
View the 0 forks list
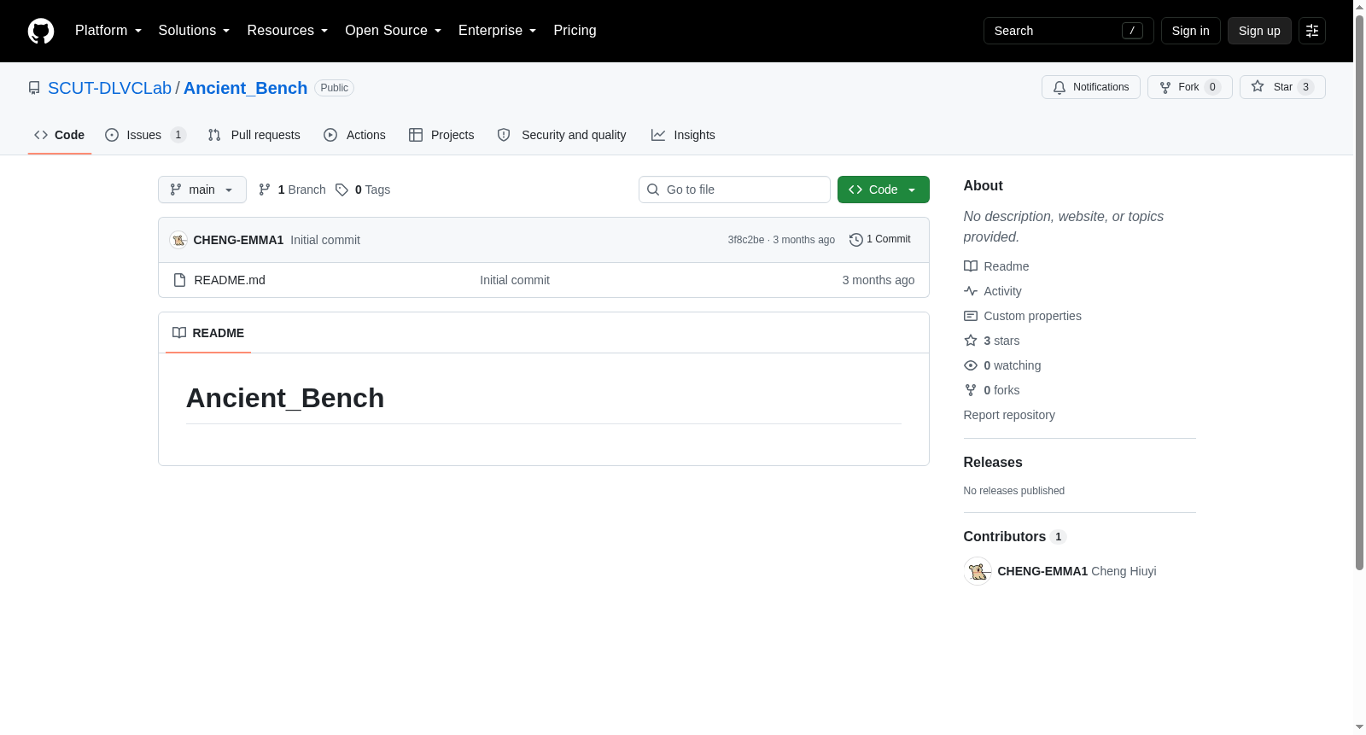(x=992, y=390)
